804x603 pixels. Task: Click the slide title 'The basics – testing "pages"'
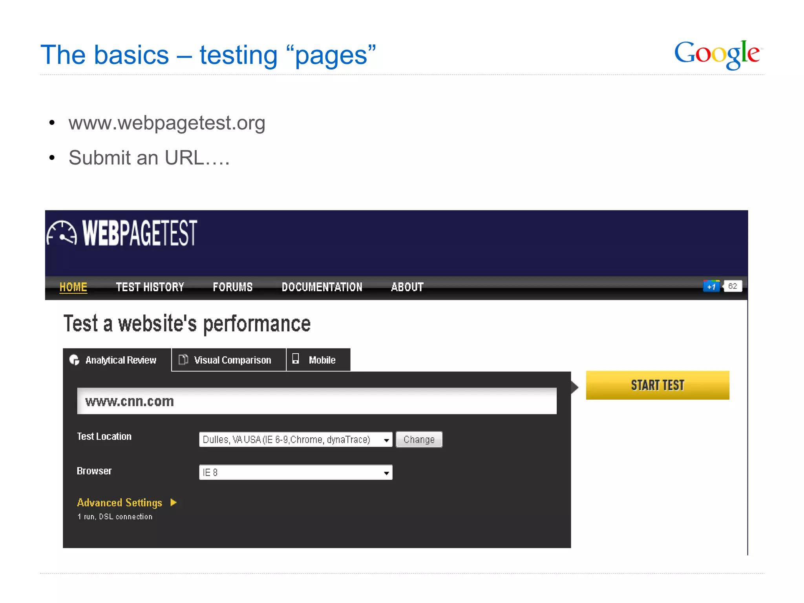pos(208,55)
